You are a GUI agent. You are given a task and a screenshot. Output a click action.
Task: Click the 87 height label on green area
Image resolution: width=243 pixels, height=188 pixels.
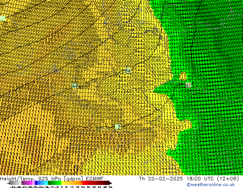point(188,85)
